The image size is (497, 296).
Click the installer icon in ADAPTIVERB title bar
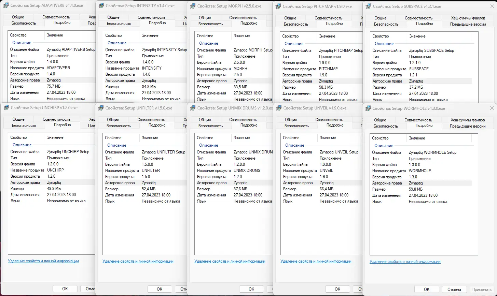[6, 6]
